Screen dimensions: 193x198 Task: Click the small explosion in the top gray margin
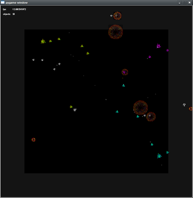(117, 16)
